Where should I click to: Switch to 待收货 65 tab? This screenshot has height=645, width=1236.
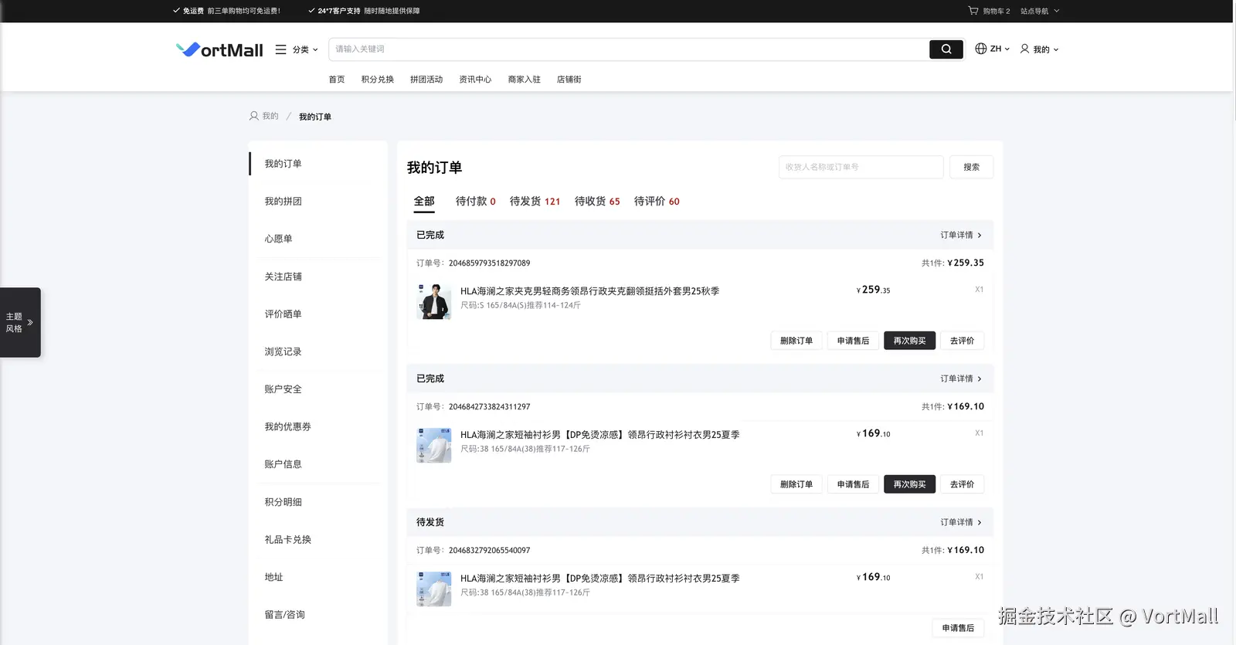pos(597,202)
